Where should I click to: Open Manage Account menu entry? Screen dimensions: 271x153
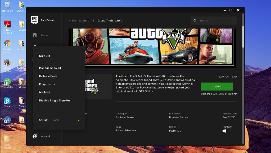[50, 68]
